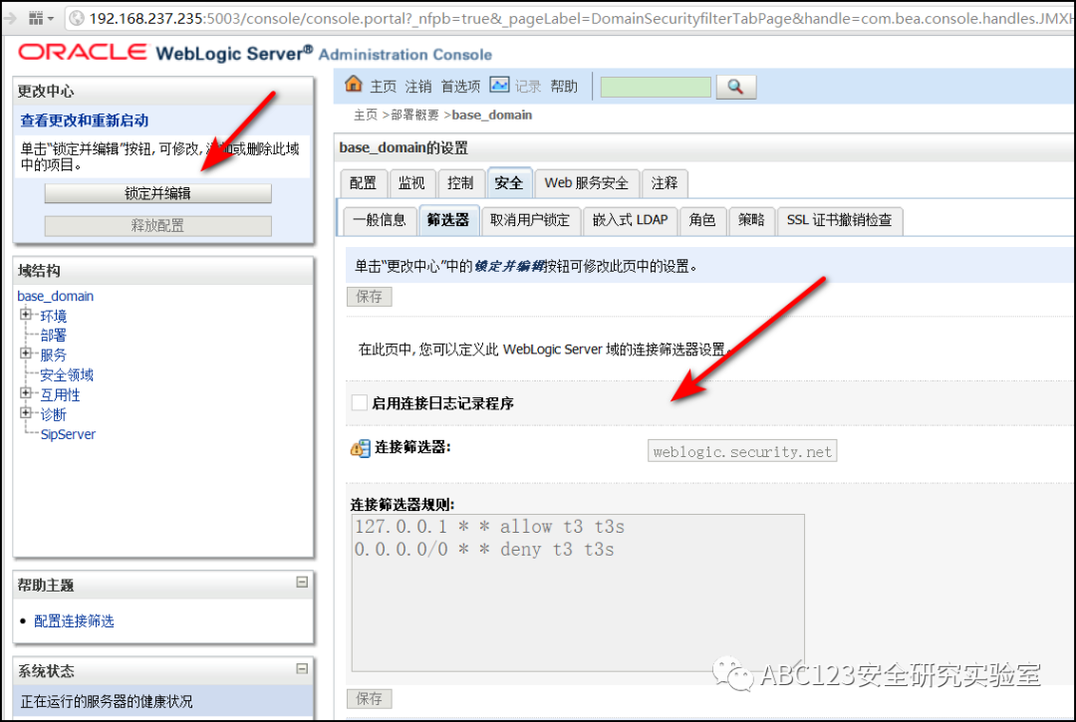Click the 保存 button
The height and width of the screenshot is (722, 1076).
click(x=369, y=296)
